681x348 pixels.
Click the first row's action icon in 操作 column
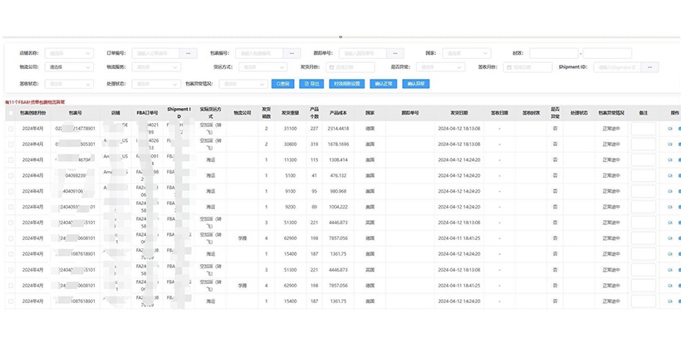click(x=670, y=129)
